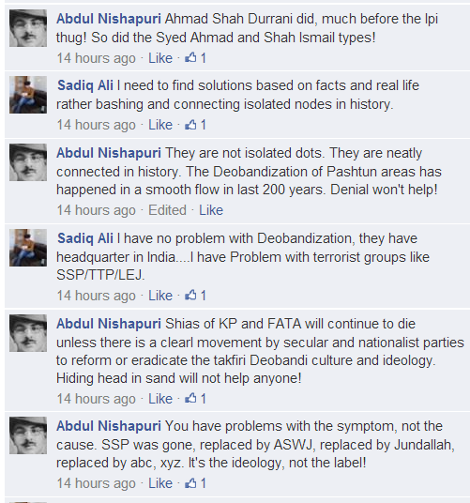Like the 'Shias of KP and FATA' comment
The width and height of the screenshot is (470, 503).
pyautogui.click(x=160, y=399)
